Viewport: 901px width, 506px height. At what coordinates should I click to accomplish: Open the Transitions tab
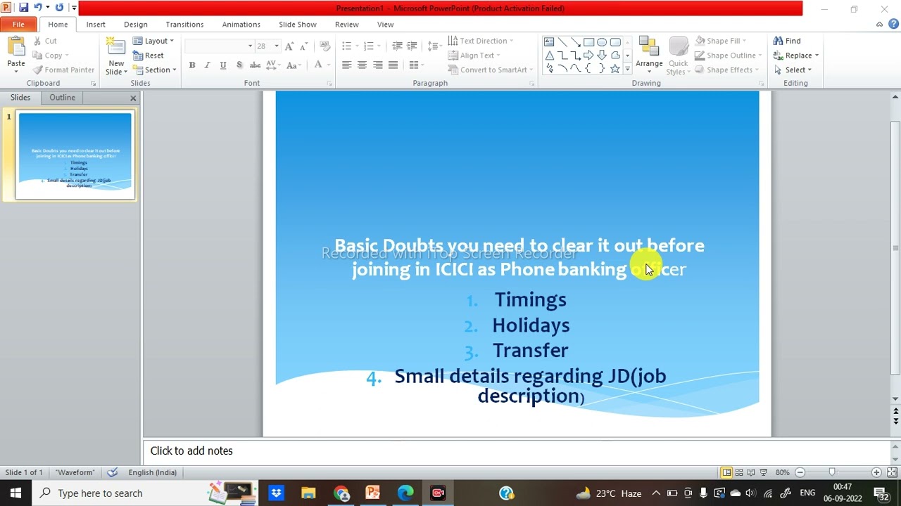click(184, 25)
